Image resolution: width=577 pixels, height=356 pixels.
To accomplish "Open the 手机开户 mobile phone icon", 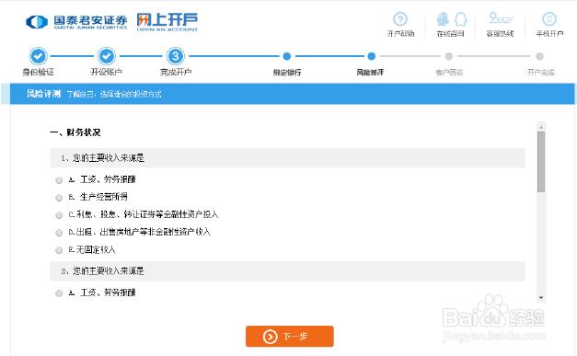I will tap(549, 18).
